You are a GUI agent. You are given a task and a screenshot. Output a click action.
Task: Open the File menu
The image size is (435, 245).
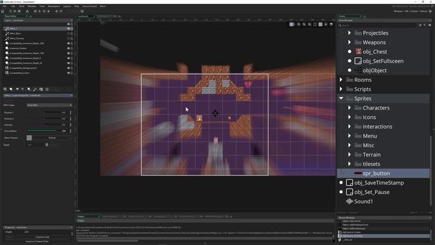click(5, 6)
